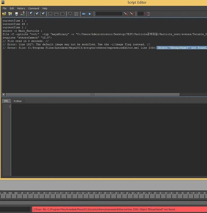
Task: Click the Script Editor window icon in title bar
Action: tap(3, 2)
